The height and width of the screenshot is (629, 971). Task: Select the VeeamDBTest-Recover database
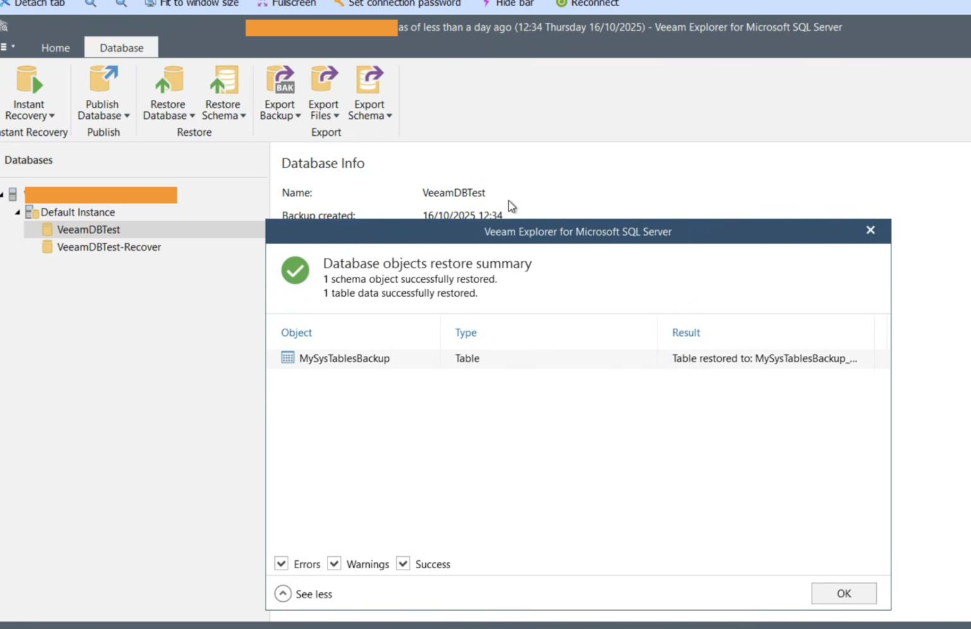(108, 247)
